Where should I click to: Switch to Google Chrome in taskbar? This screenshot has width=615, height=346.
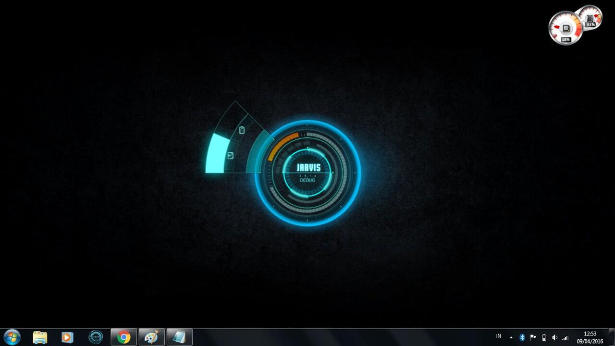(x=123, y=337)
